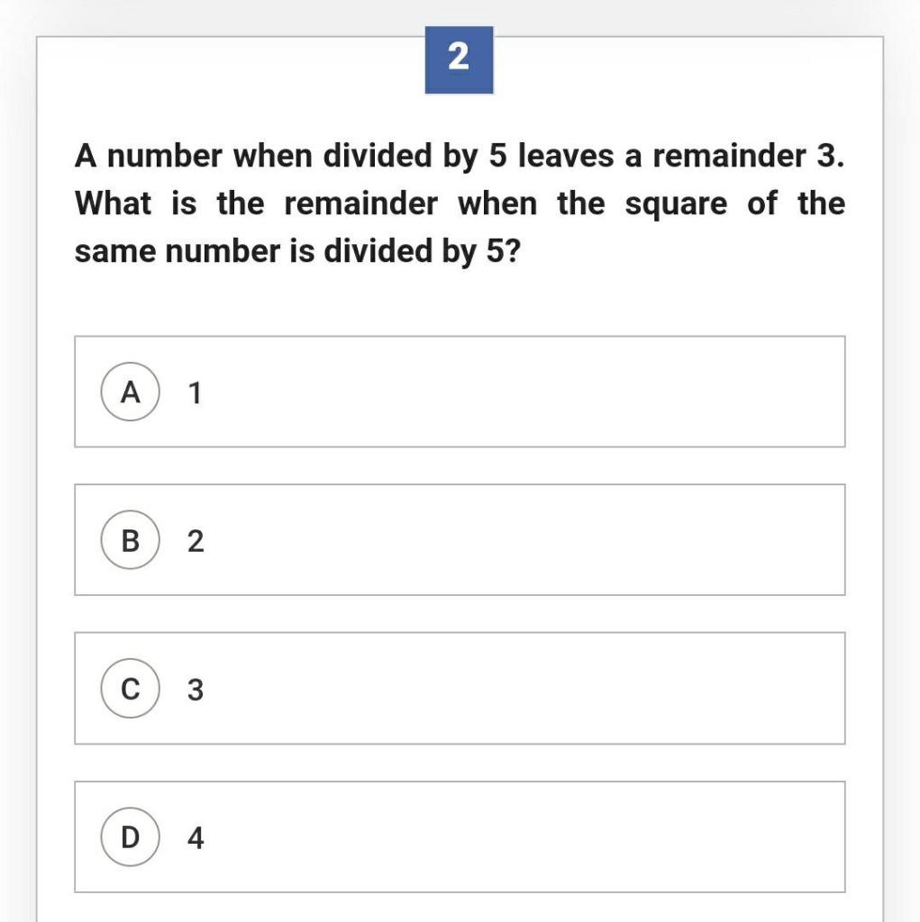The height and width of the screenshot is (922, 920).
Task: Click the question text about remainder
Action: point(458,203)
